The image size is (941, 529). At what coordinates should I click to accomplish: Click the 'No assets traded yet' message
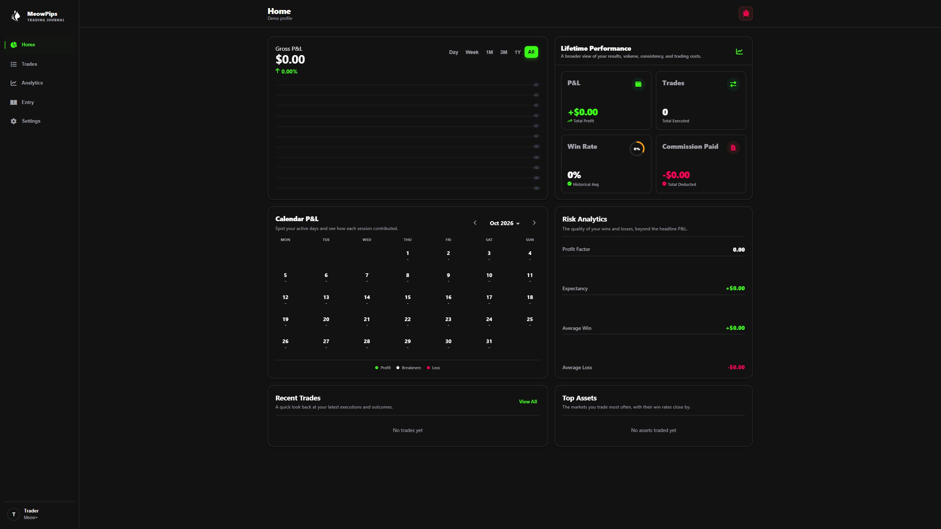[x=654, y=430]
